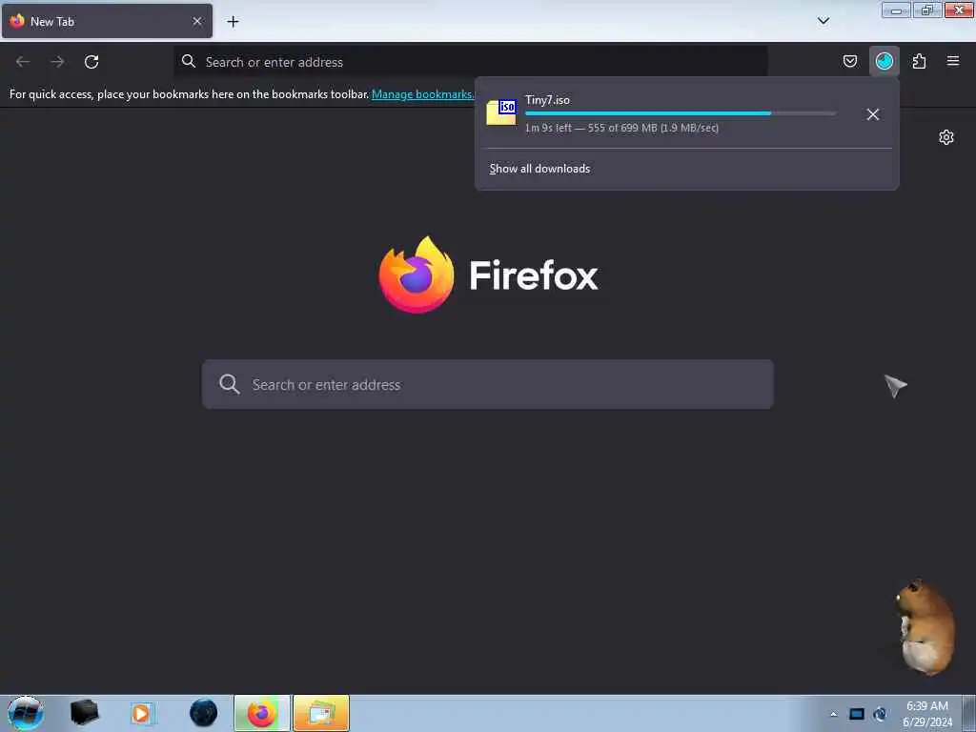The height and width of the screenshot is (732, 976).
Task: Reload the current page
Action: tap(91, 62)
